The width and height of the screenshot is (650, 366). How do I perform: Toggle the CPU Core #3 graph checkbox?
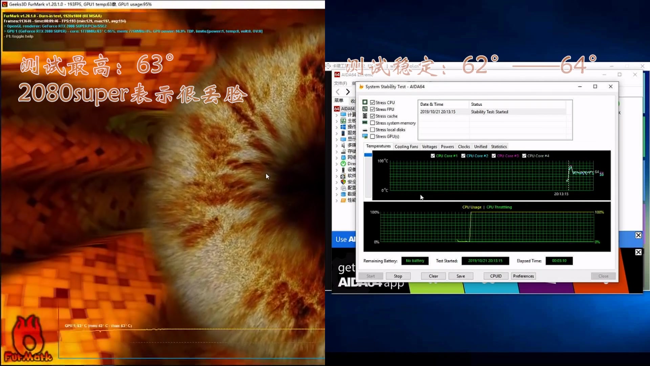[x=494, y=156]
